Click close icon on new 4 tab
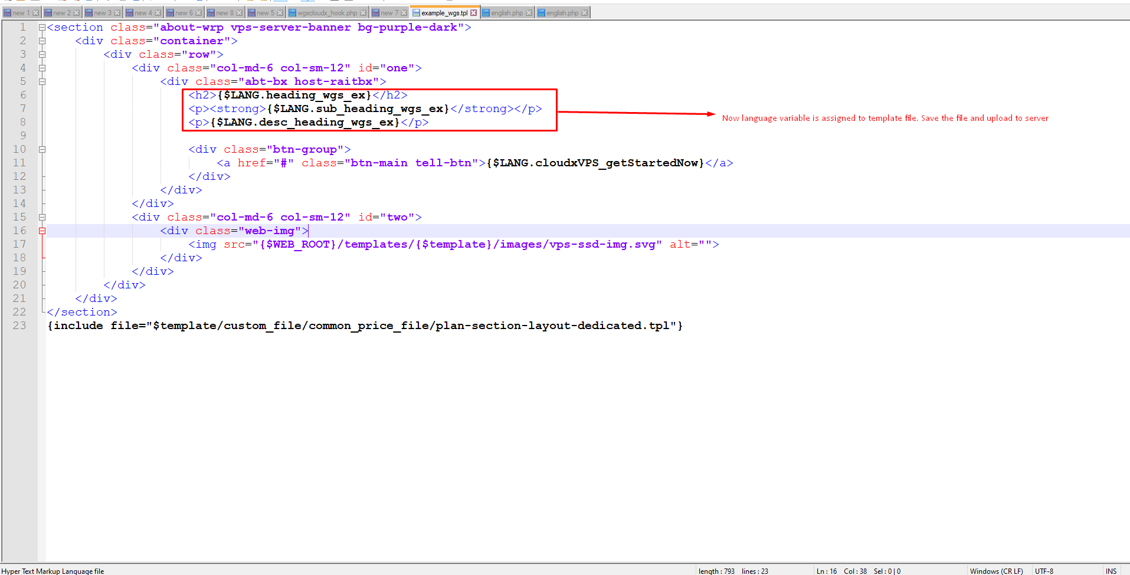The width and height of the screenshot is (1130, 575). [x=158, y=13]
